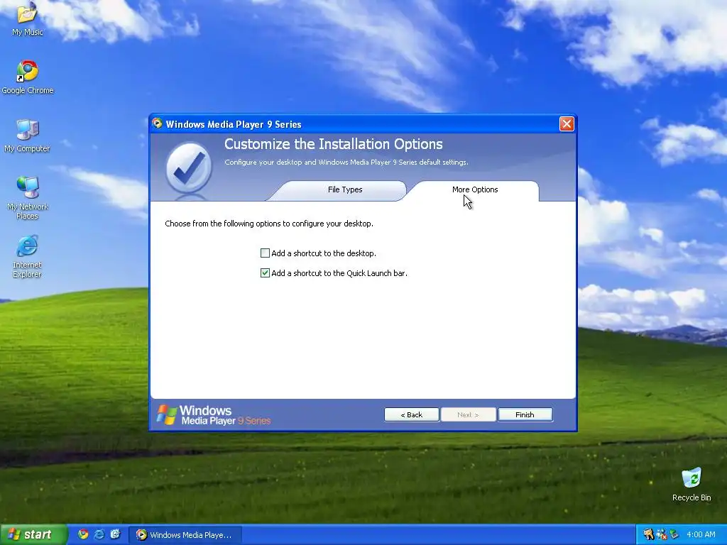Screen dimensions: 727x545
Task: Click the 4:00 AM clock in the taskbar
Action: [701, 534]
